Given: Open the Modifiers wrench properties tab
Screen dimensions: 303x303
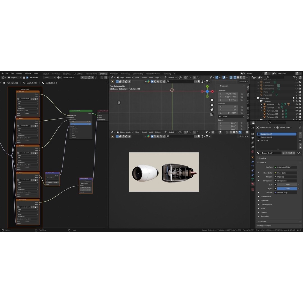Looking at the screenshot, I should (252, 162).
